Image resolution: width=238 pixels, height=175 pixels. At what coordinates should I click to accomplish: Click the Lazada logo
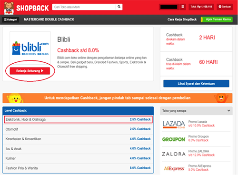[x=174, y=125]
